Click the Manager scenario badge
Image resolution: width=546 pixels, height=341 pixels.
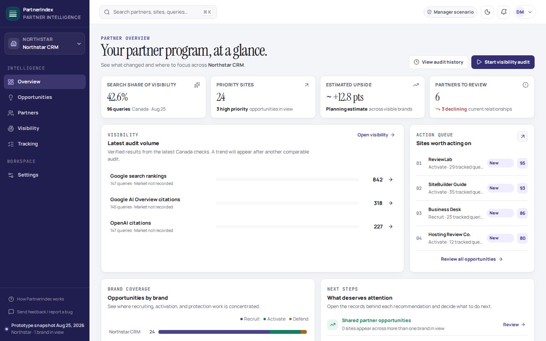coord(450,12)
